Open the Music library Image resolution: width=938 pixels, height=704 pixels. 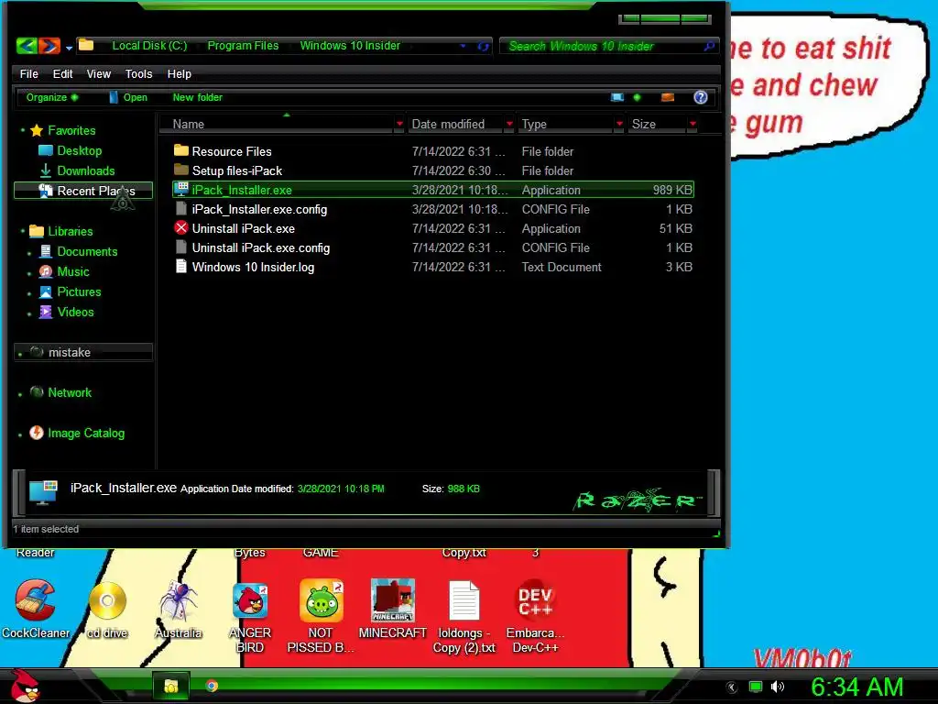(65, 271)
